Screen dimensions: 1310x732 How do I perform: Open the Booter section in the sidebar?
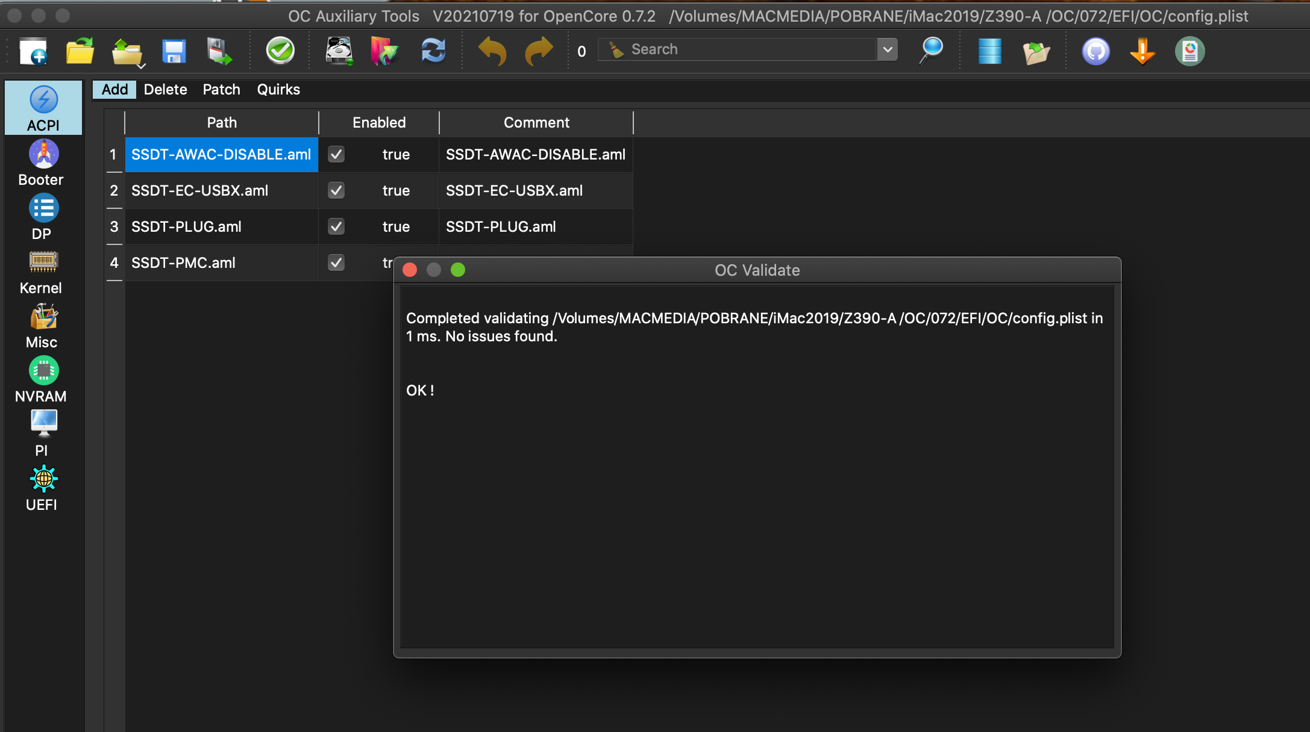pos(43,163)
